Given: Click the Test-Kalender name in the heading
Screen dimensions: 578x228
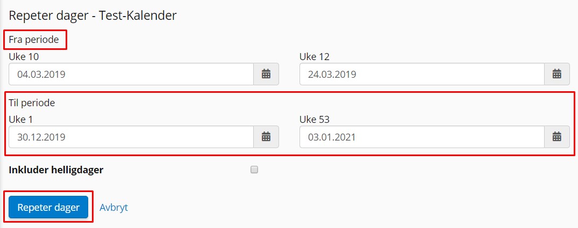Looking at the screenshot, I should [138, 16].
